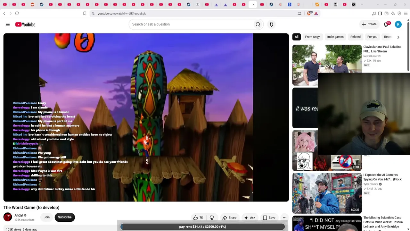410x231 pixels.
Task: Open the Angyl channel name link
Action: click(x=19, y=215)
